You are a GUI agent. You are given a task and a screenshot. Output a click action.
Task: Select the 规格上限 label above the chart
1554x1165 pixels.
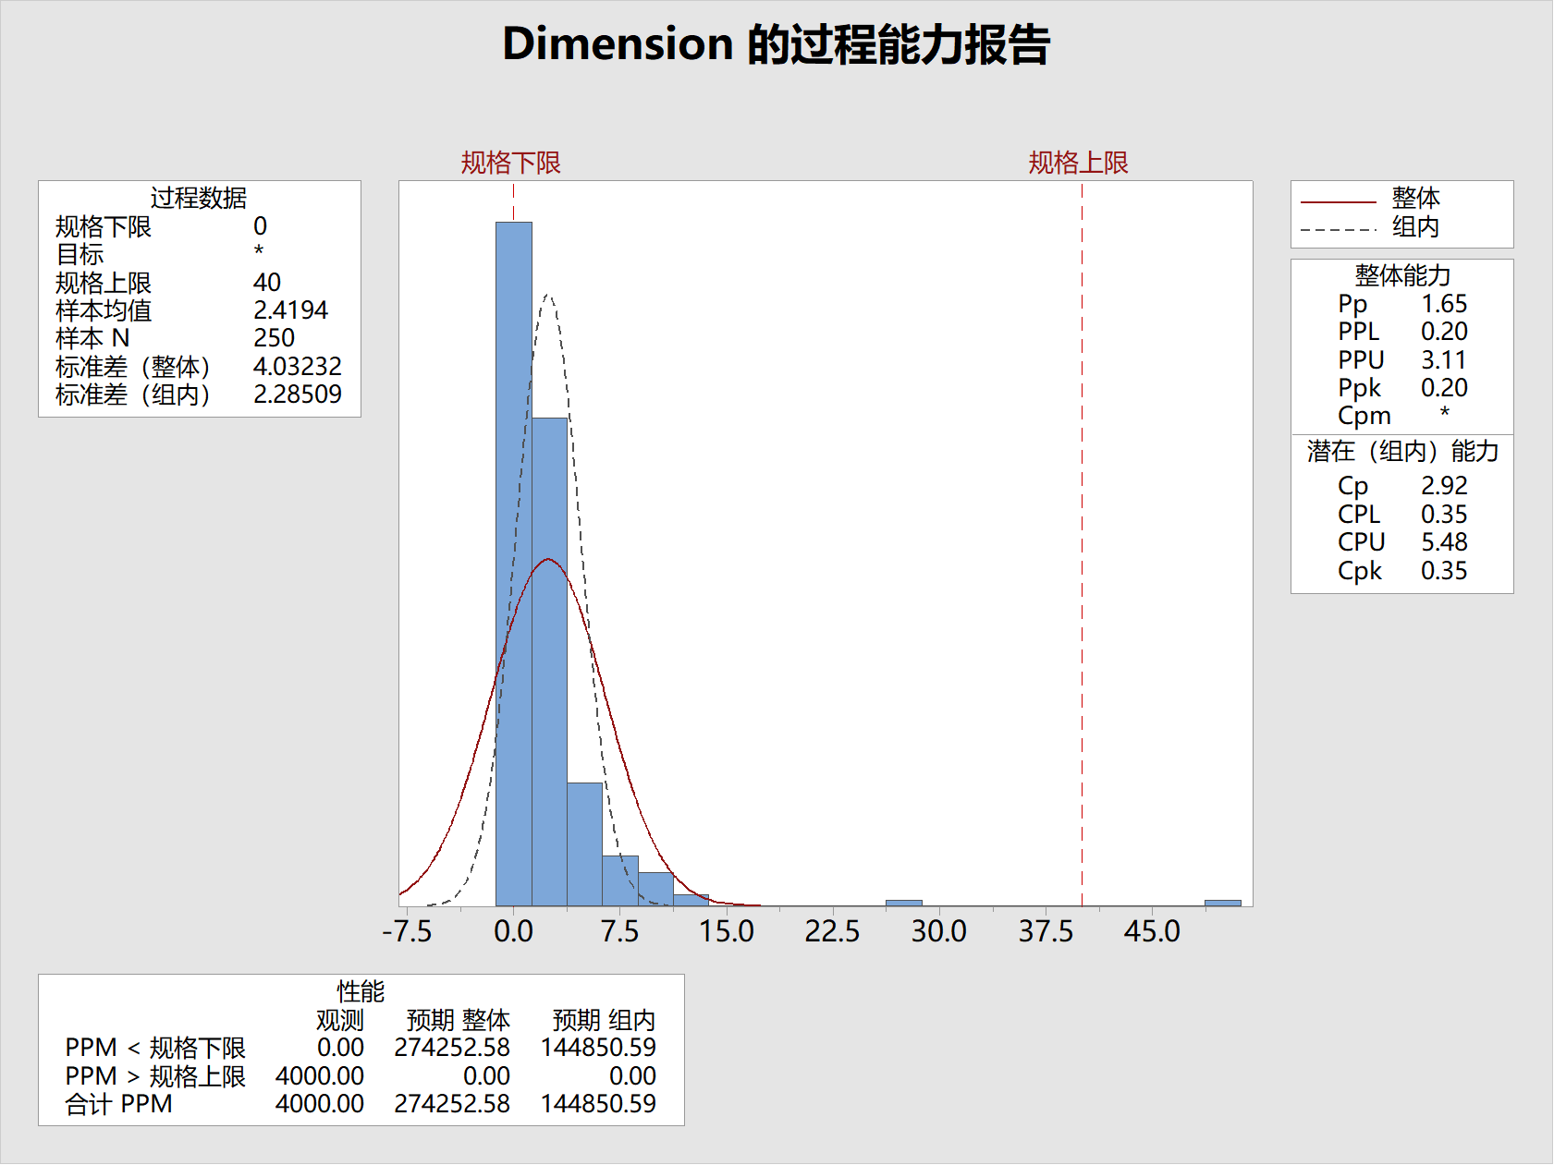pyautogui.click(x=1080, y=160)
